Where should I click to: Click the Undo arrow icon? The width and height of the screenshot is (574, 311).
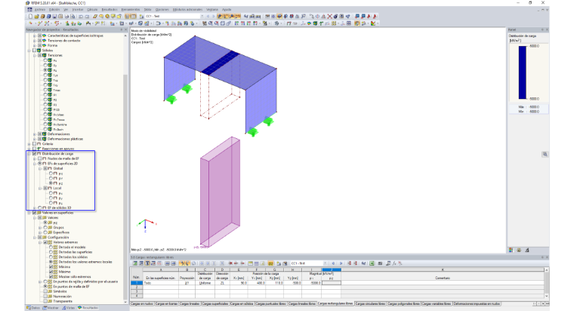(x=81, y=17)
